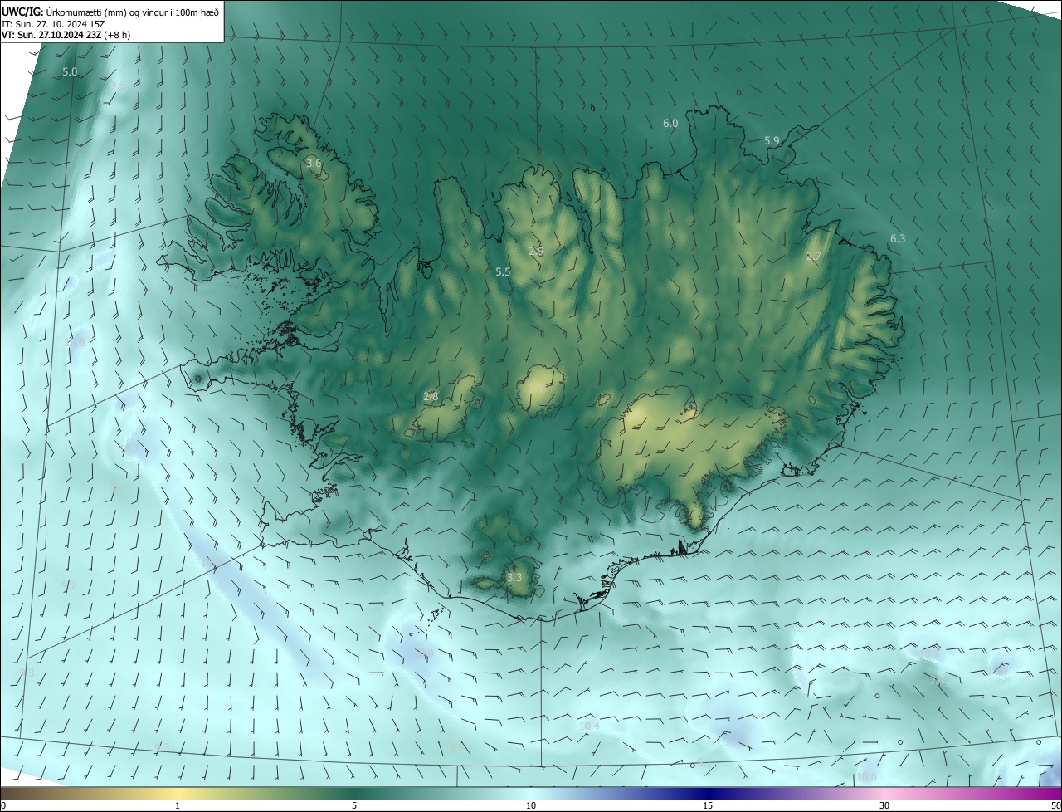The height and width of the screenshot is (812, 1062).
Task: Click the 7.4 value label in the southeast ocean
Action: click(x=938, y=682)
